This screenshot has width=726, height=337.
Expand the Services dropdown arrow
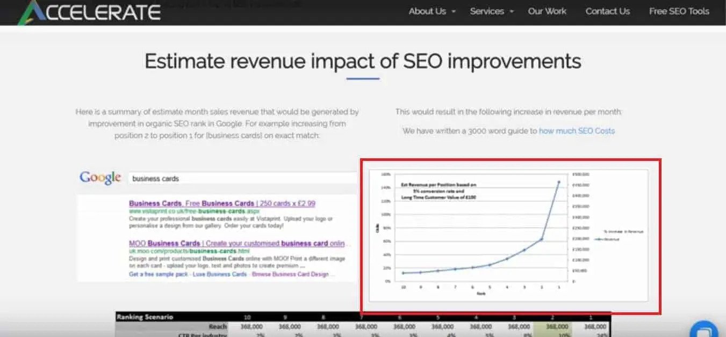pyautogui.click(x=512, y=12)
